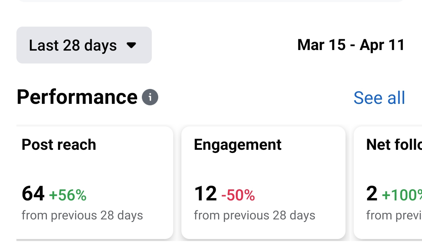Click the green +100% change indicator
This screenshot has width=422, height=244.
[x=402, y=195]
